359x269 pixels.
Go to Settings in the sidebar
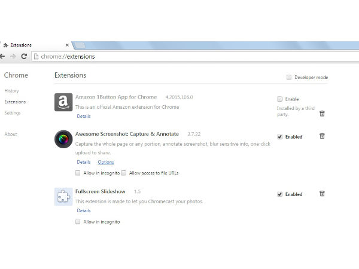point(13,112)
